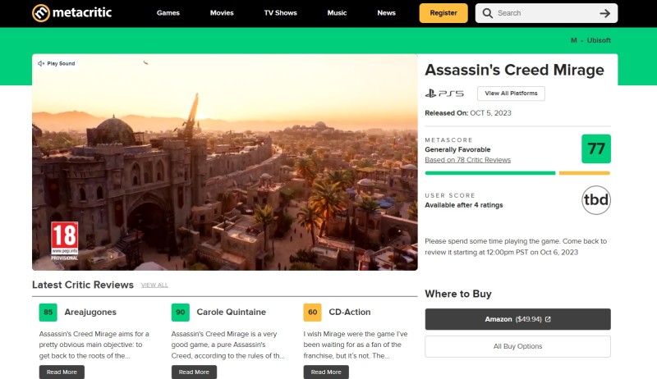Click the green portion of score bar

coord(489,173)
